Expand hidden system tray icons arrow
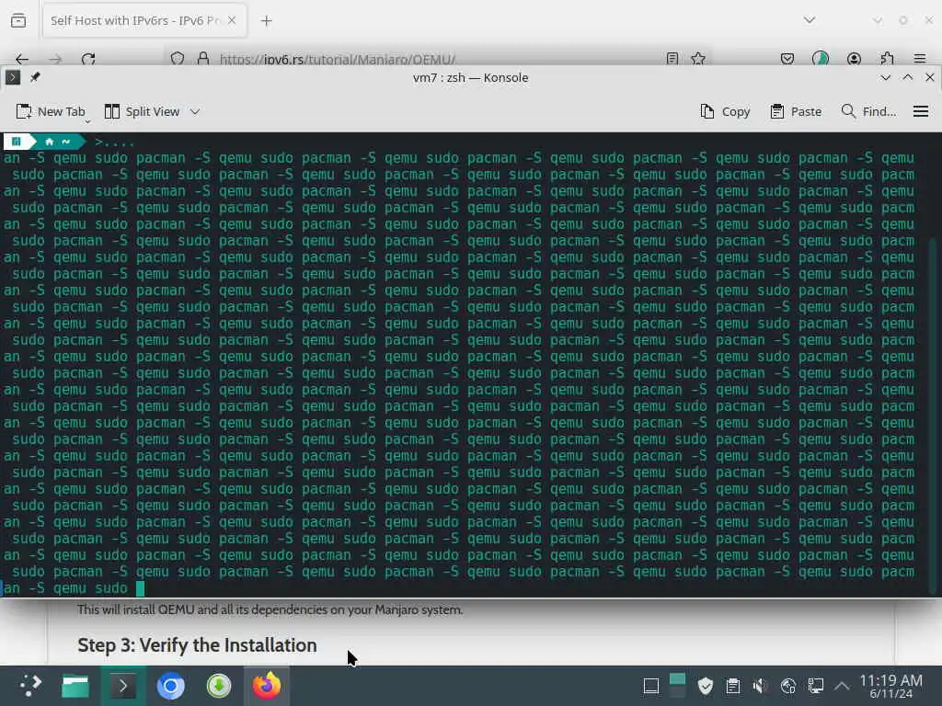This screenshot has height=706, width=942. coord(842,686)
